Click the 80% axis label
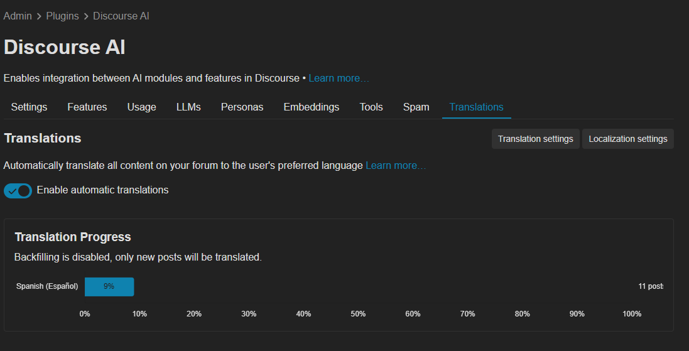The width and height of the screenshot is (689, 351). [523, 314]
